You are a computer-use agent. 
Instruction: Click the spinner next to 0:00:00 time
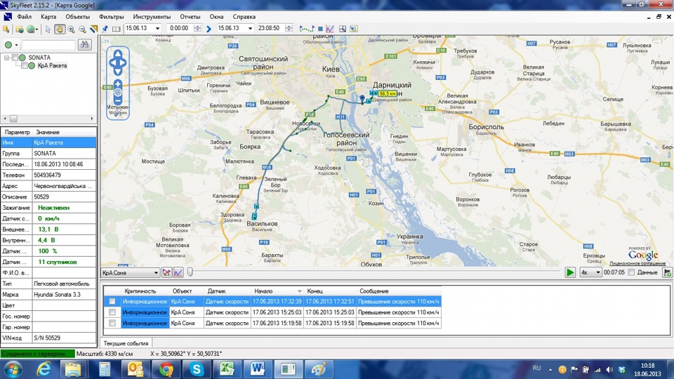click(x=197, y=28)
